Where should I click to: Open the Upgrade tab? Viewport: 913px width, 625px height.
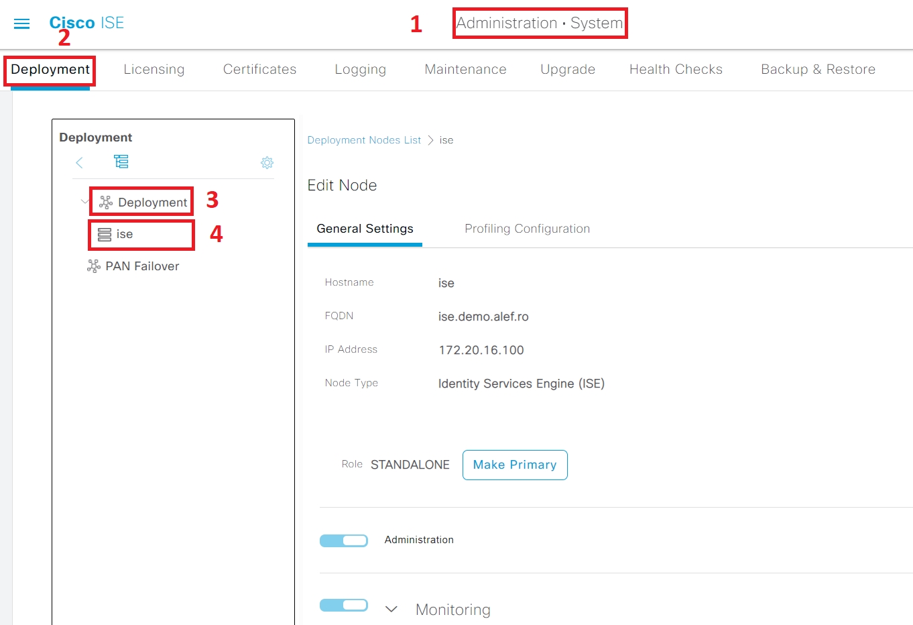[568, 70]
